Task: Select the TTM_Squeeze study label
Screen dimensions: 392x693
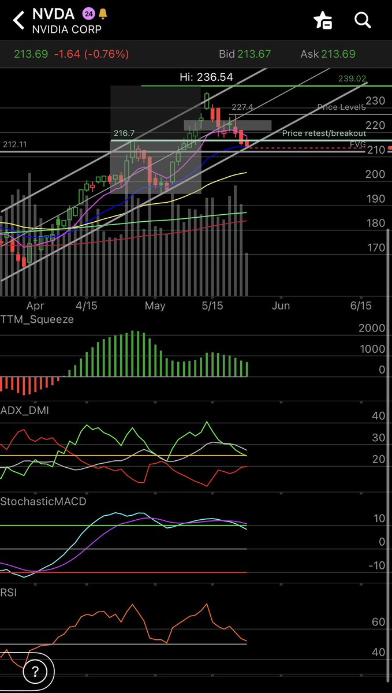Action: pos(38,319)
